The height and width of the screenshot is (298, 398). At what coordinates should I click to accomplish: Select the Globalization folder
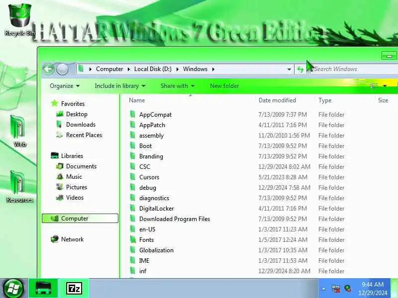pyautogui.click(x=156, y=250)
